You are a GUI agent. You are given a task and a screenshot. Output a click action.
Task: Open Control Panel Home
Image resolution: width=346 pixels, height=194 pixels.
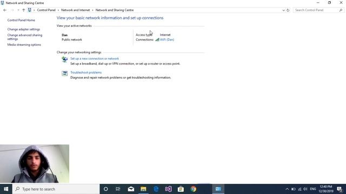coord(21,20)
